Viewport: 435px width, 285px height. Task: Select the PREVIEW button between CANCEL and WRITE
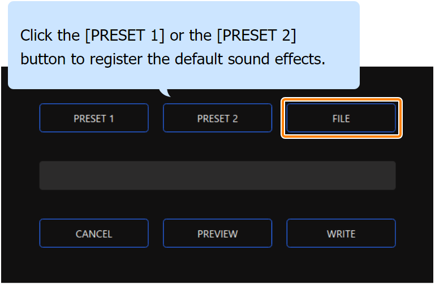(217, 234)
